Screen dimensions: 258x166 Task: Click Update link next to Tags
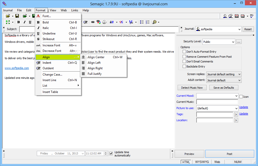point(244,114)
